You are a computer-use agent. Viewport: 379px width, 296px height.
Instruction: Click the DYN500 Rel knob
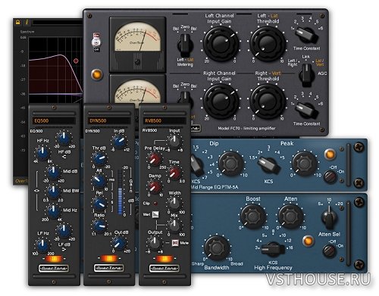click(x=99, y=204)
